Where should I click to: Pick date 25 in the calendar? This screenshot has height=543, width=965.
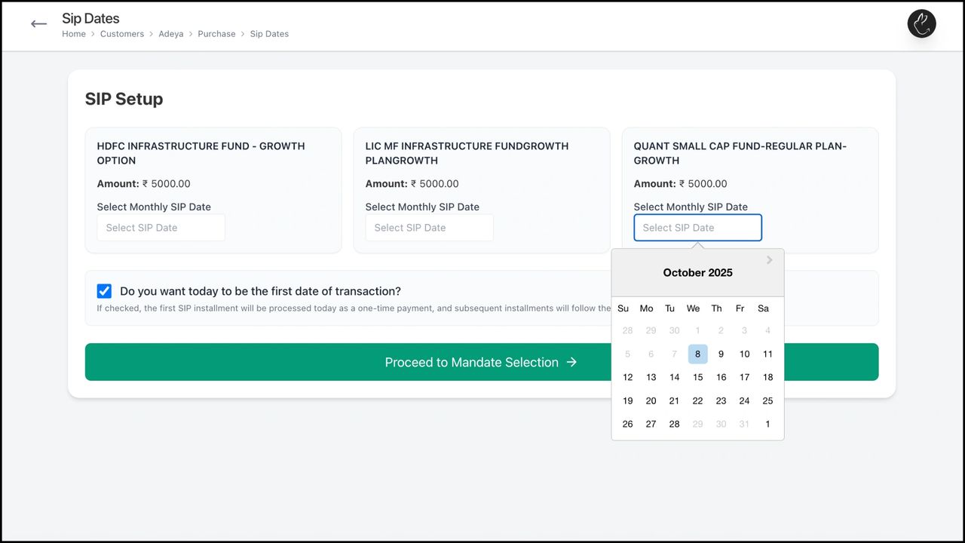(767, 400)
